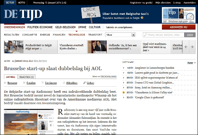
Task: Switch to the De Tijd top tab
Action: (x=10, y=3)
